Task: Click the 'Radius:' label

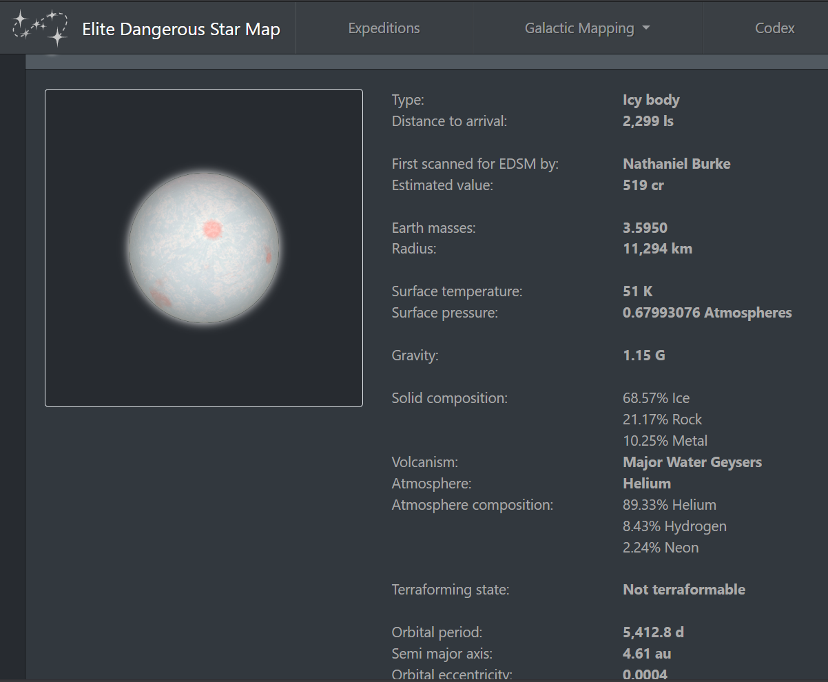Action: (414, 249)
